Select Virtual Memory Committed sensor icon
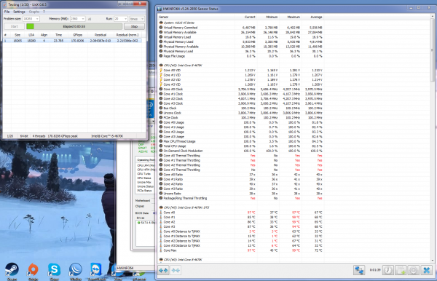Image resolution: width=437 pixels, height=281 pixels. (x=161, y=28)
